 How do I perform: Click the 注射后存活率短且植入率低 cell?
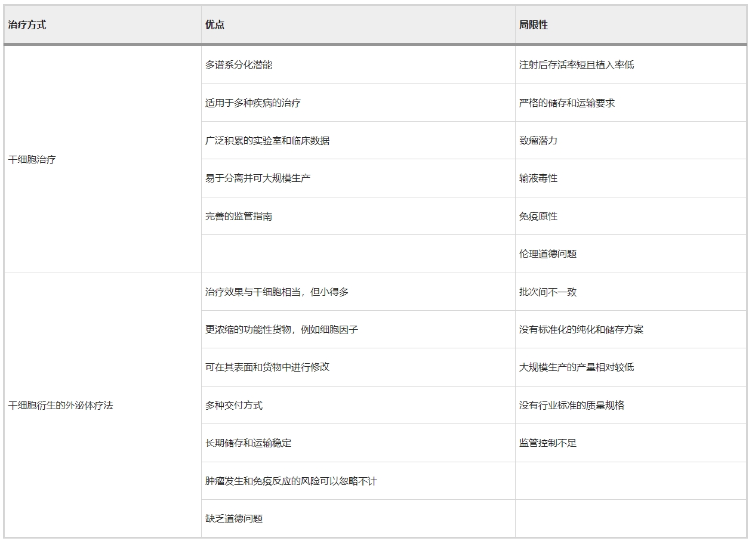pos(570,64)
